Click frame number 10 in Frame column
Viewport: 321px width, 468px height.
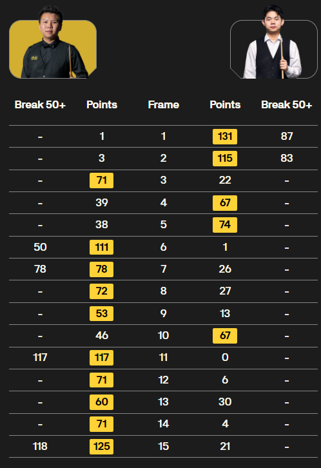pos(164,335)
